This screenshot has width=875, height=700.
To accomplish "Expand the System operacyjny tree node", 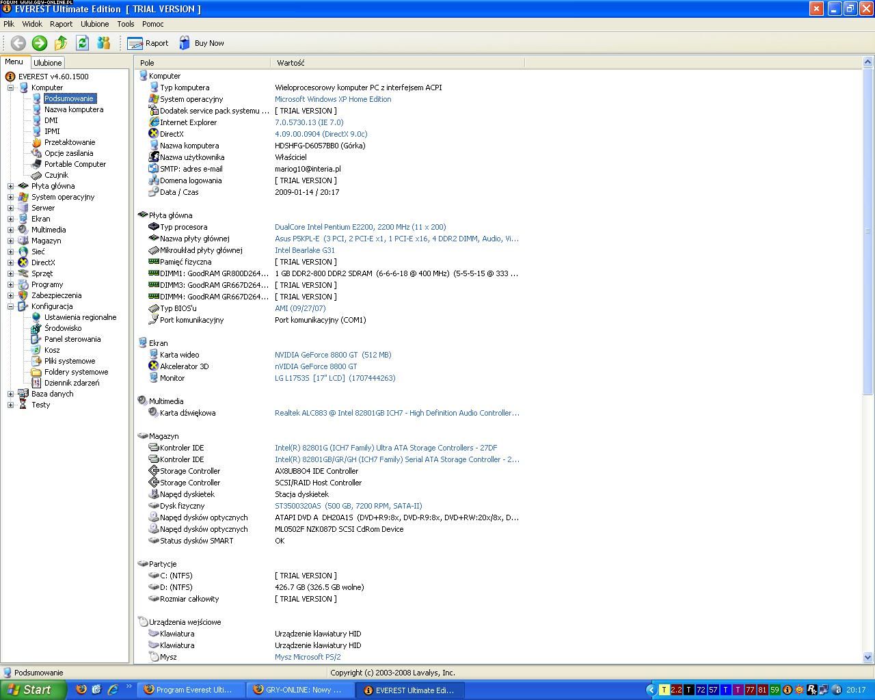I will pos(10,197).
